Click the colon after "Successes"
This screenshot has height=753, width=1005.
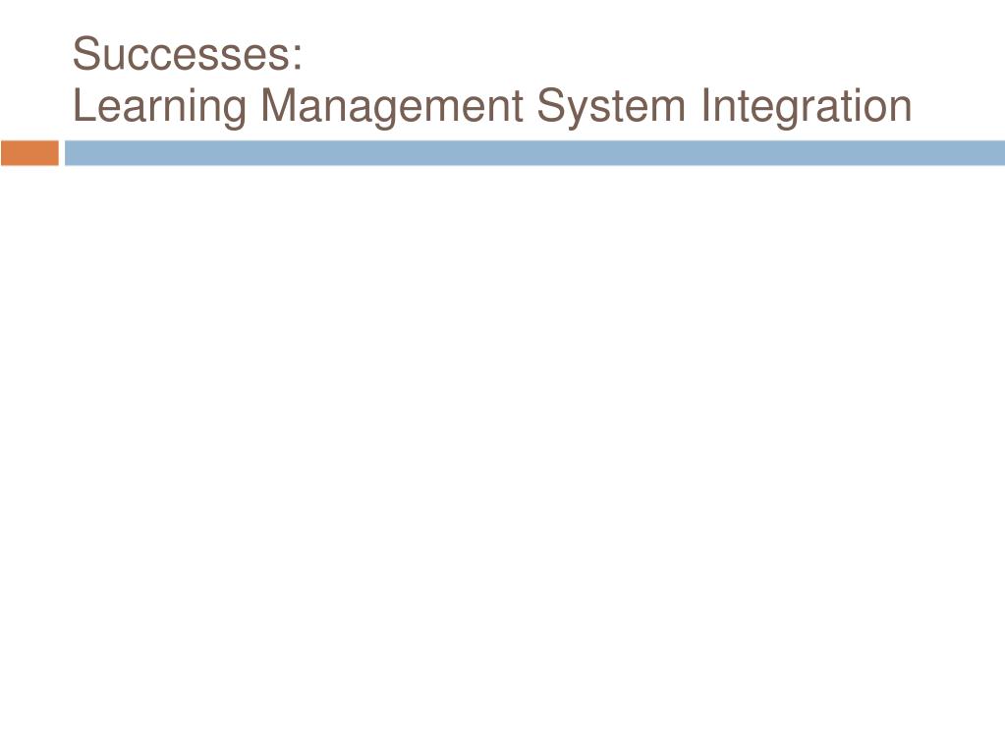pyautogui.click(x=296, y=59)
